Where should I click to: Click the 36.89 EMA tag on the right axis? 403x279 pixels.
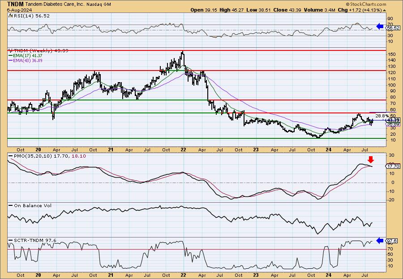click(x=393, y=124)
